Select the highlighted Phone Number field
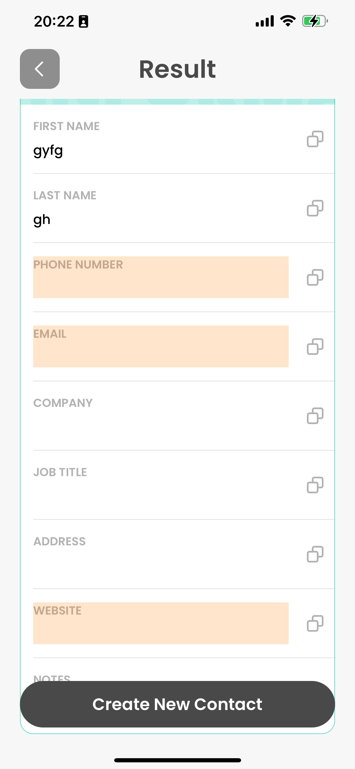Image resolution: width=355 pixels, height=769 pixels. [161, 277]
